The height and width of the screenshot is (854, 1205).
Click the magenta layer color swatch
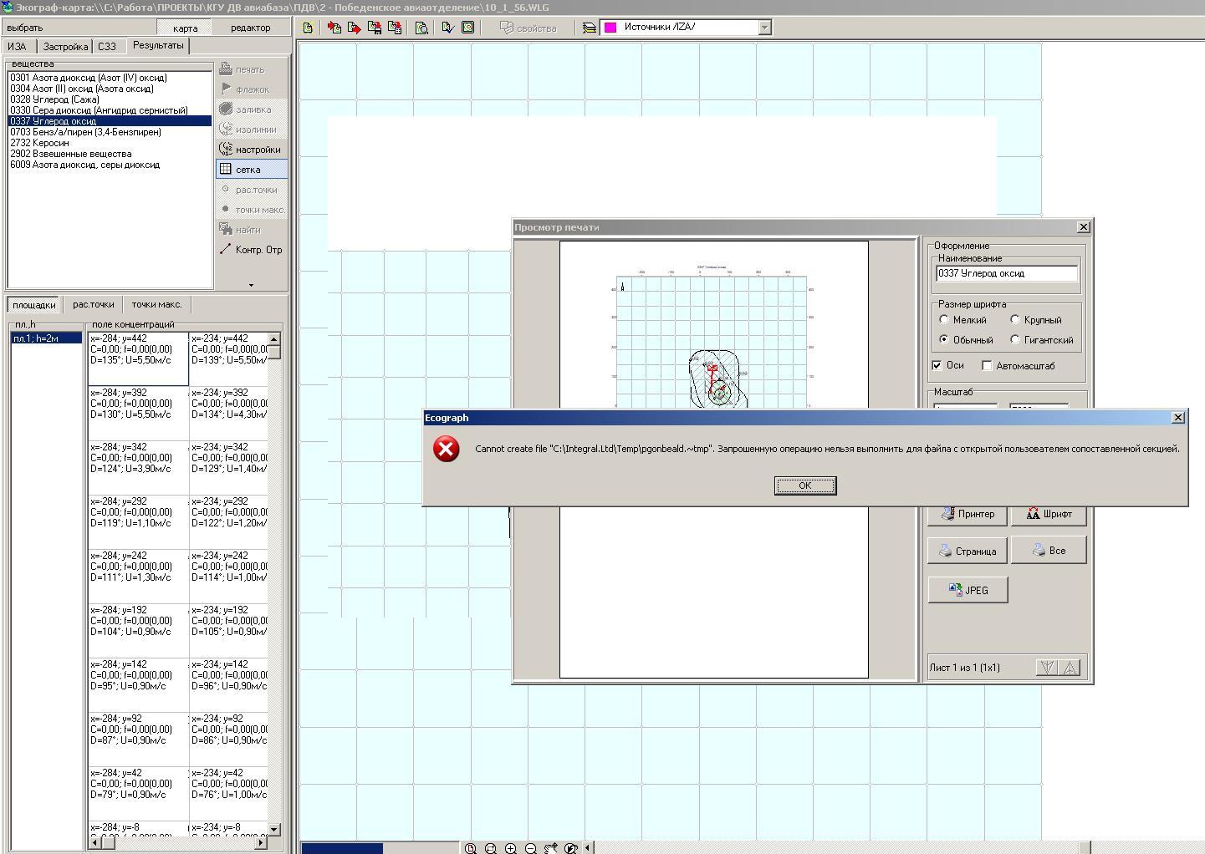click(x=610, y=28)
